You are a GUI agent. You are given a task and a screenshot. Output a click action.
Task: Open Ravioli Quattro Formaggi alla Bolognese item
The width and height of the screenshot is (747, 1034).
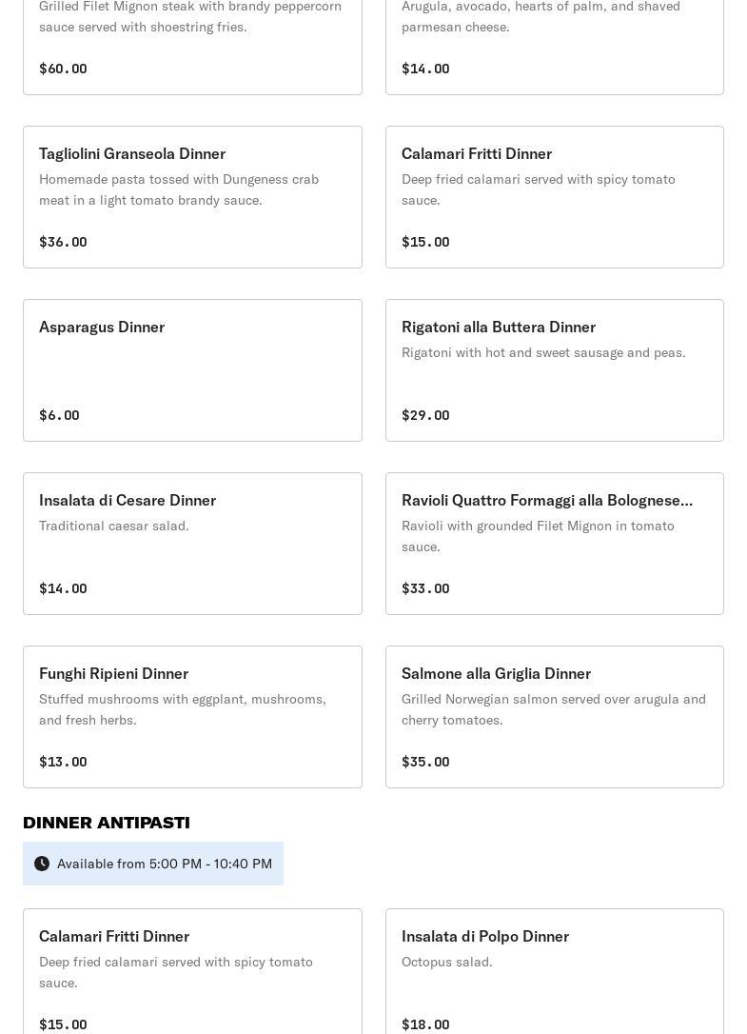(x=554, y=543)
